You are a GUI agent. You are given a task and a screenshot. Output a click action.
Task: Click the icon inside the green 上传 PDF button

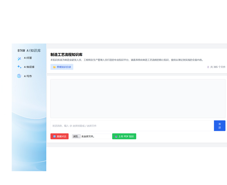point(116,136)
